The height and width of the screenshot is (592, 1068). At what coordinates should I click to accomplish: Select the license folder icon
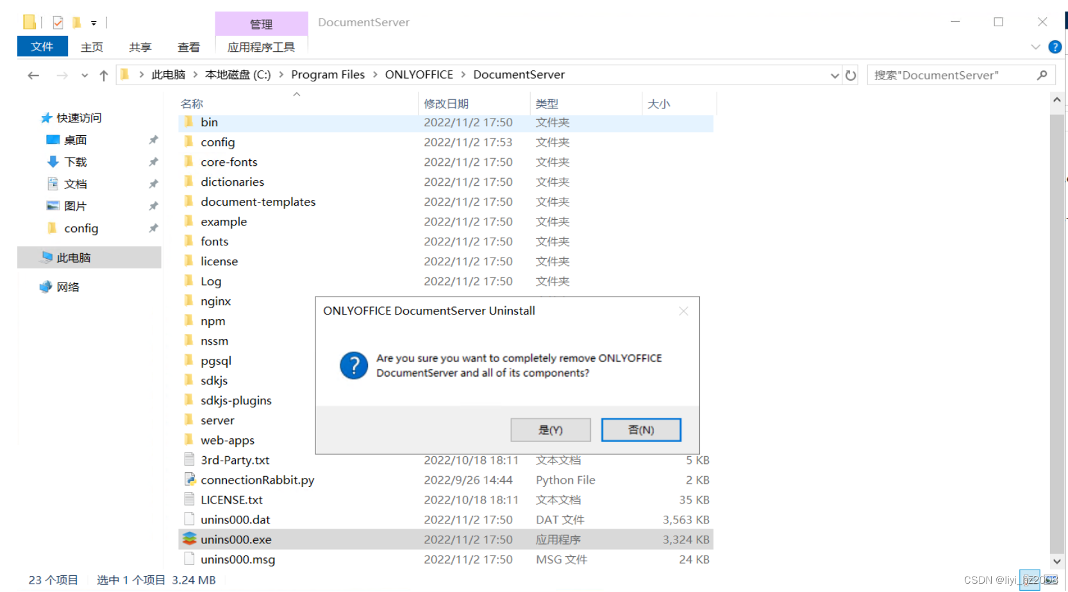click(x=188, y=261)
